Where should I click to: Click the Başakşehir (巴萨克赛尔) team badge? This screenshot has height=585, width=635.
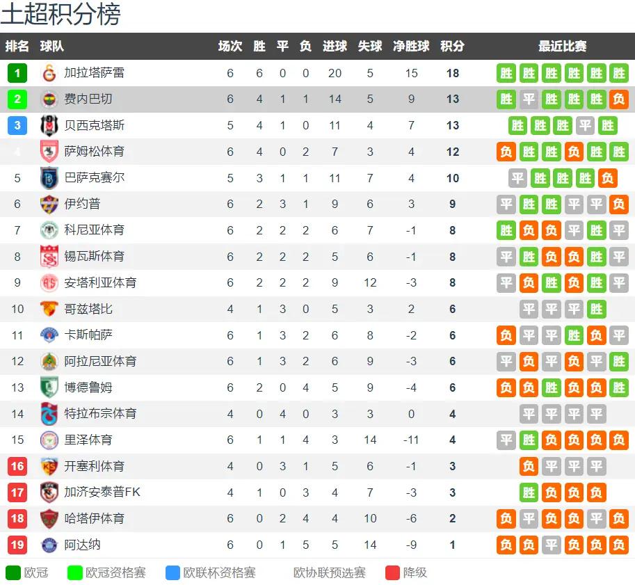tap(49, 178)
